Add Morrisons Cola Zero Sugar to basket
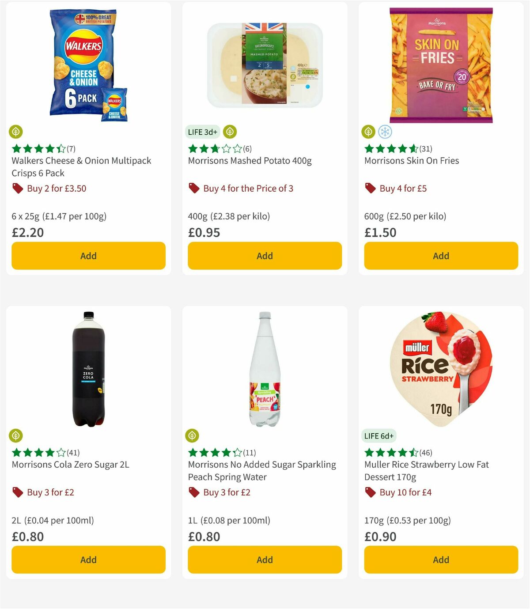Viewport: 530px width, 609px height. 88,560
